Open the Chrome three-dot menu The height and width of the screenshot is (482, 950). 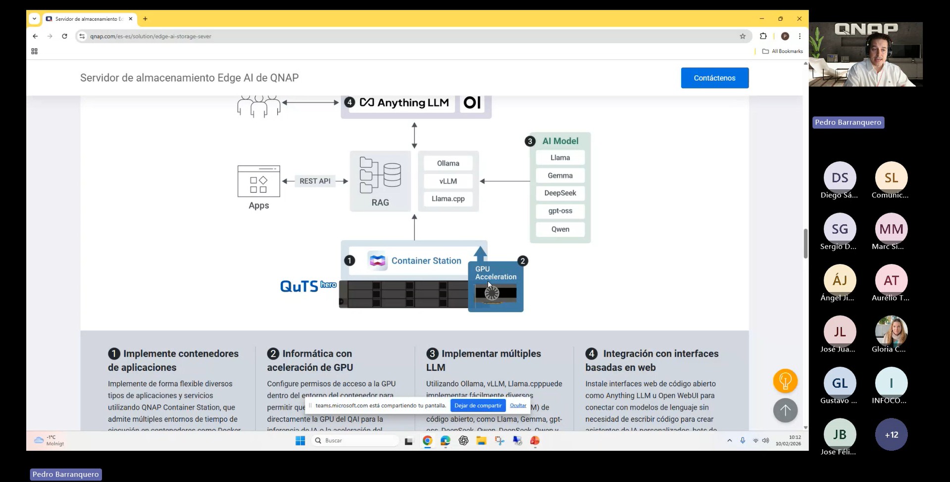800,36
